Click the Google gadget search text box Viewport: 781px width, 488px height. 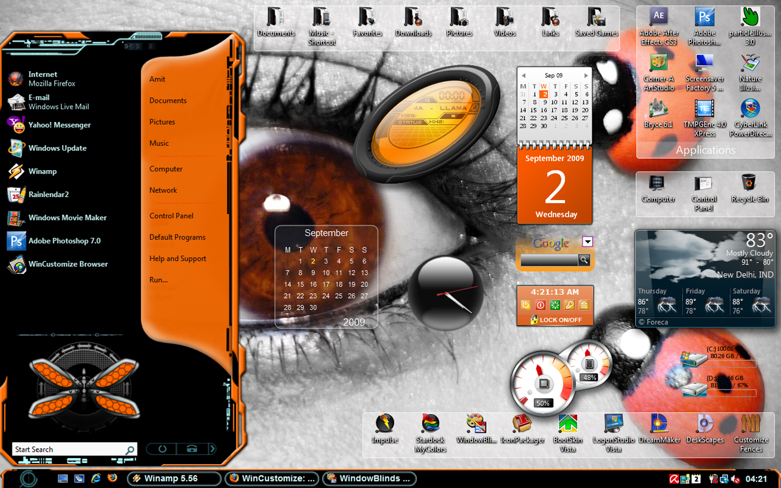pos(549,260)
